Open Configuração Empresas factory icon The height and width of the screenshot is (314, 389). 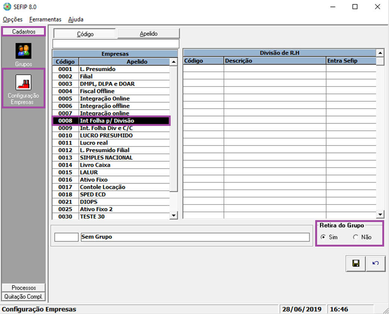23,82
